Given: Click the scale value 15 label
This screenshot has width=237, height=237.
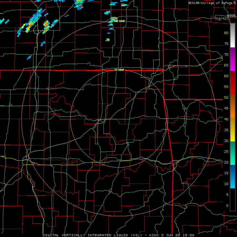Looking at the screenshot, I should 226,173.
